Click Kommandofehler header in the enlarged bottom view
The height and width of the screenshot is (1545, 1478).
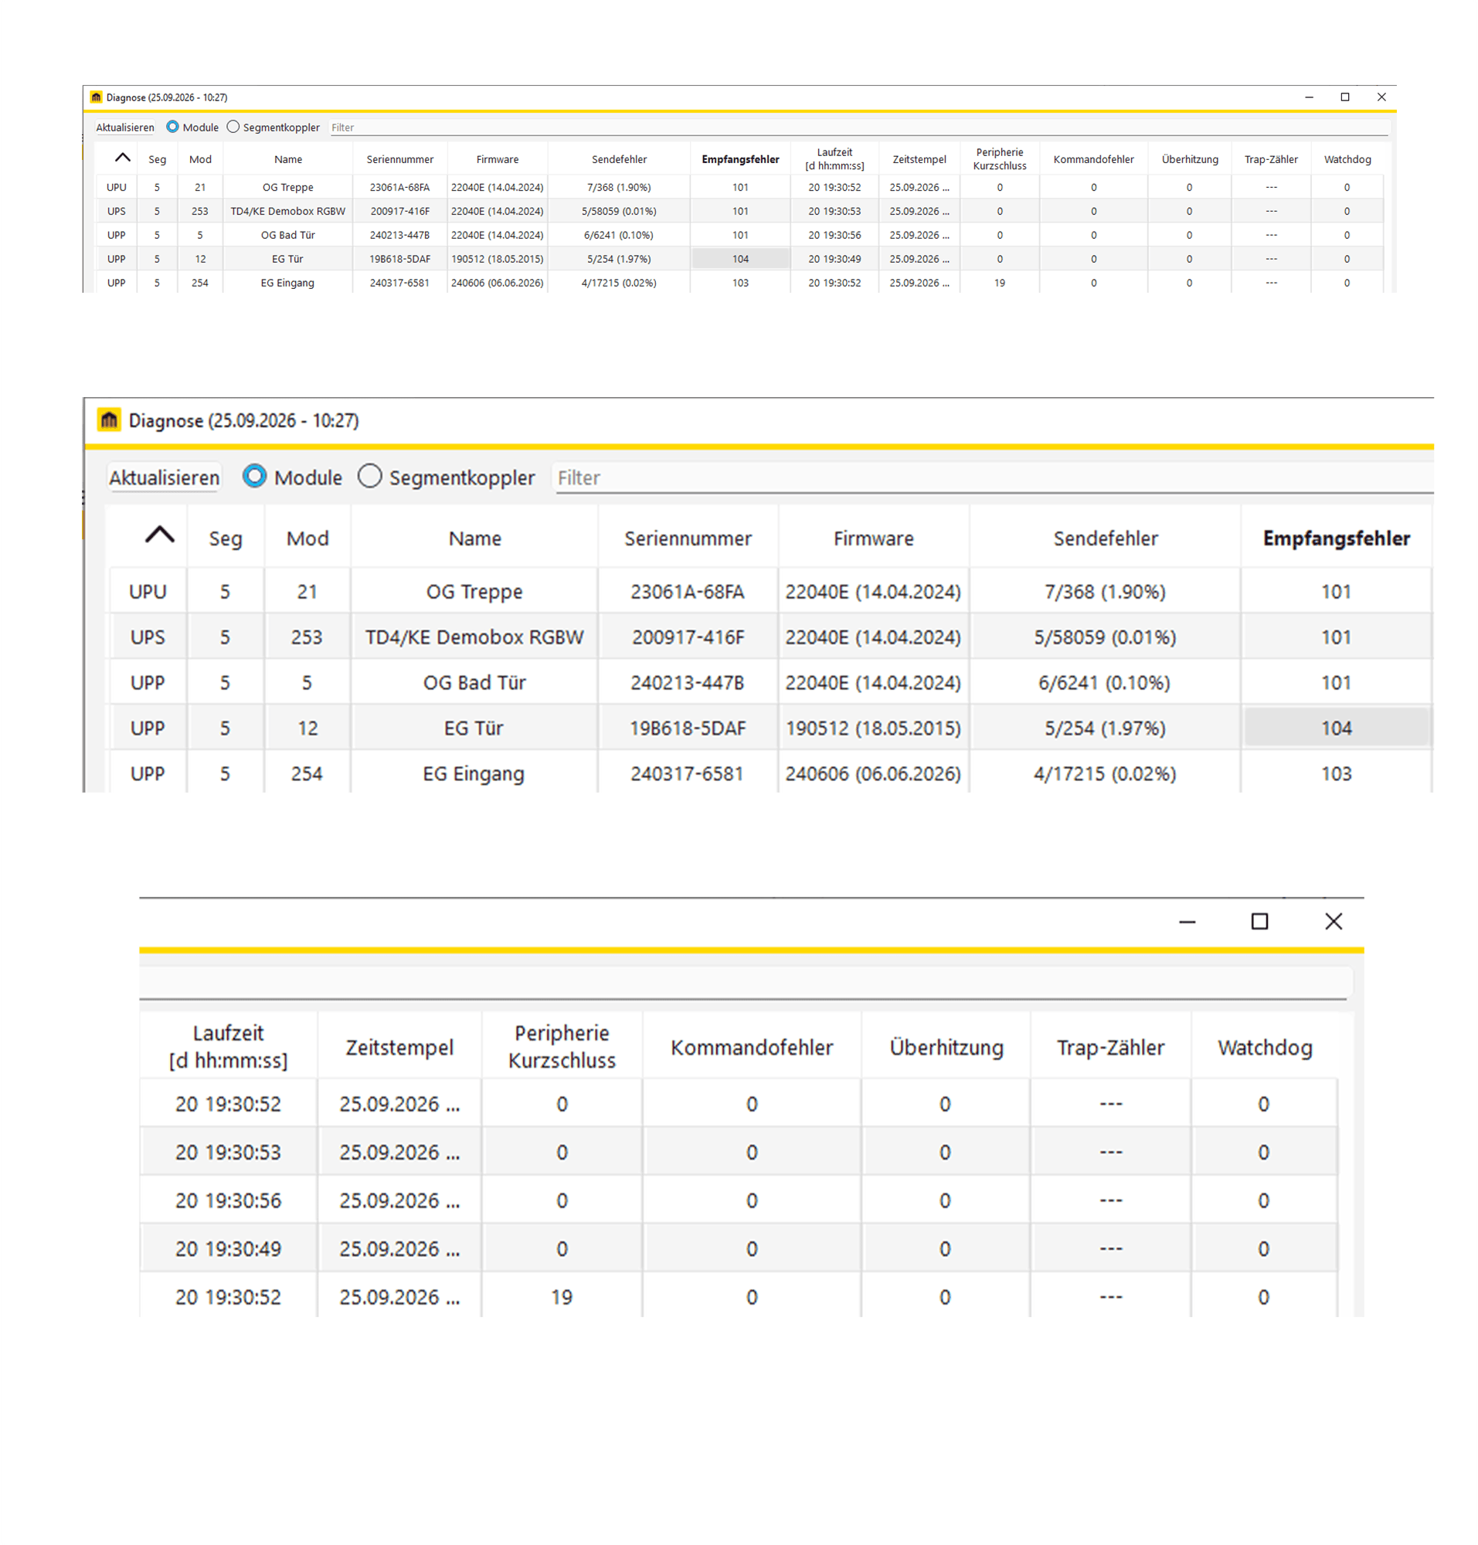coord(752,1047)
